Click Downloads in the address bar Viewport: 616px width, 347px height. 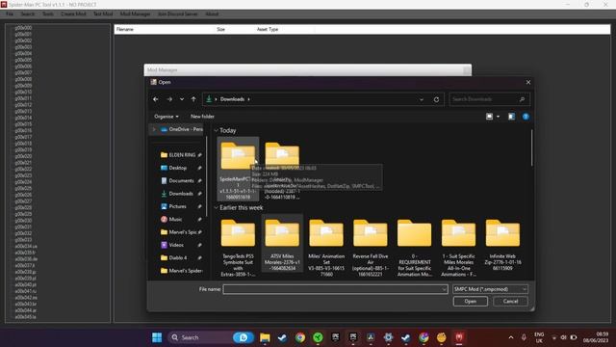[x=232, y=99]
